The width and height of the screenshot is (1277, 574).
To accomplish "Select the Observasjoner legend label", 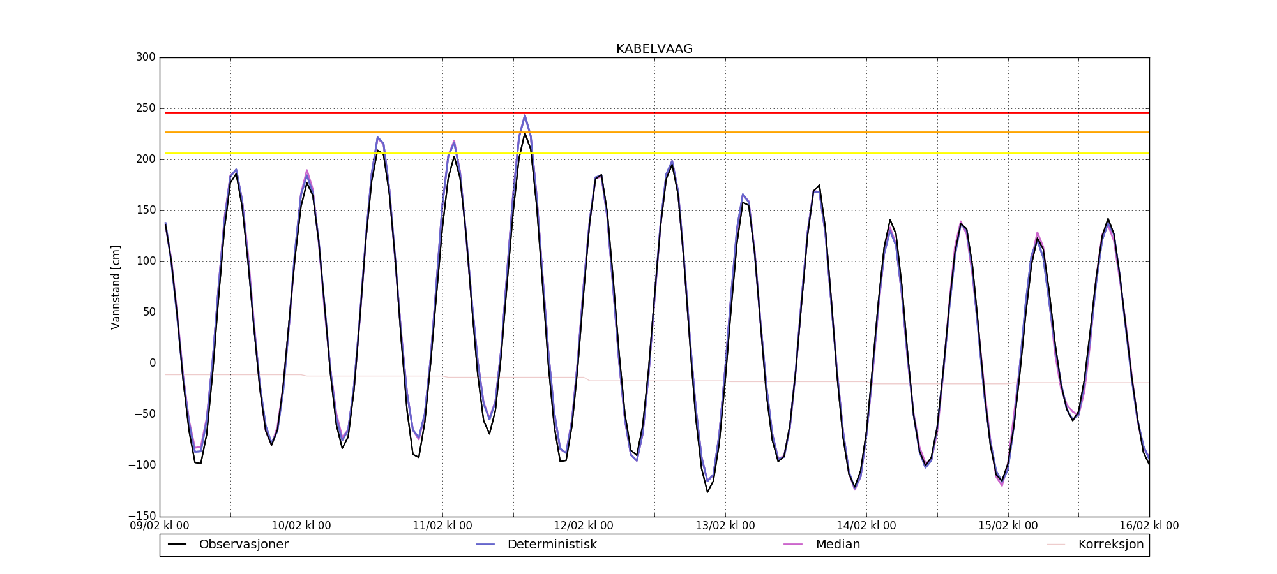I will click(244, 545).
